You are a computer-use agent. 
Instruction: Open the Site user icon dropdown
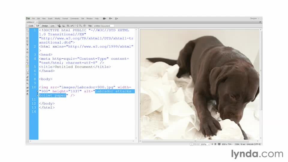[116, 19]
